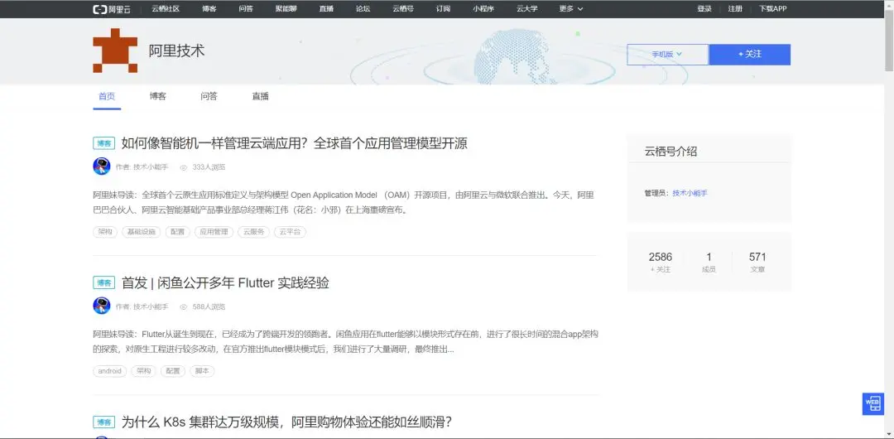The width and height of the screenshot is (894, 439).
Task: Click the 571 文章 count
Action: click(757, 262)
